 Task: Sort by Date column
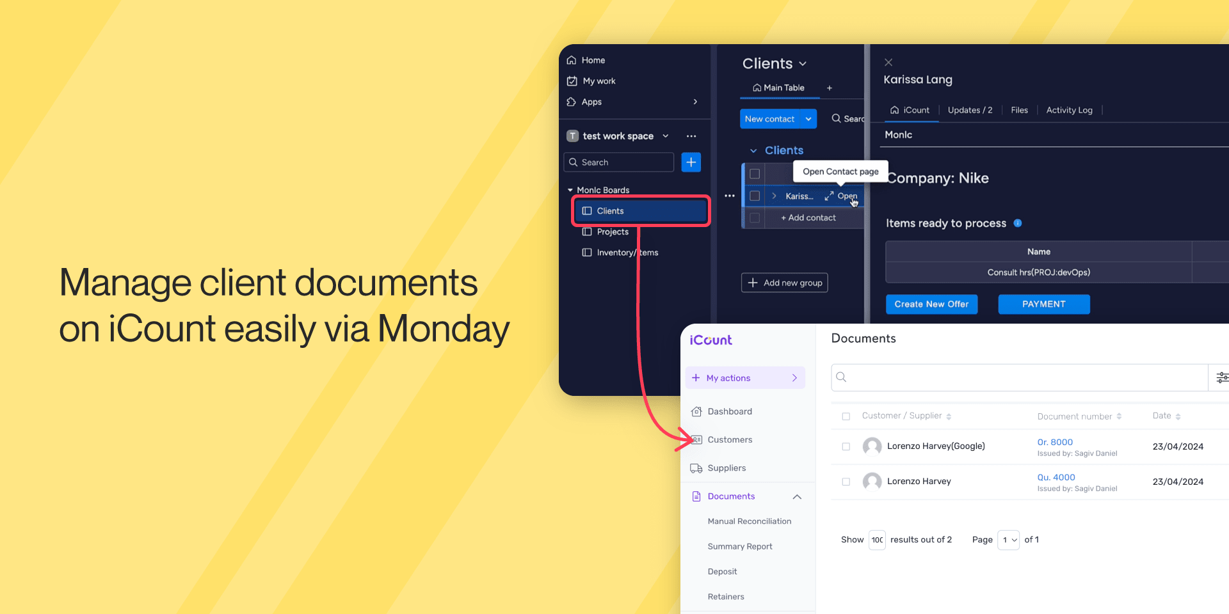1166,416
